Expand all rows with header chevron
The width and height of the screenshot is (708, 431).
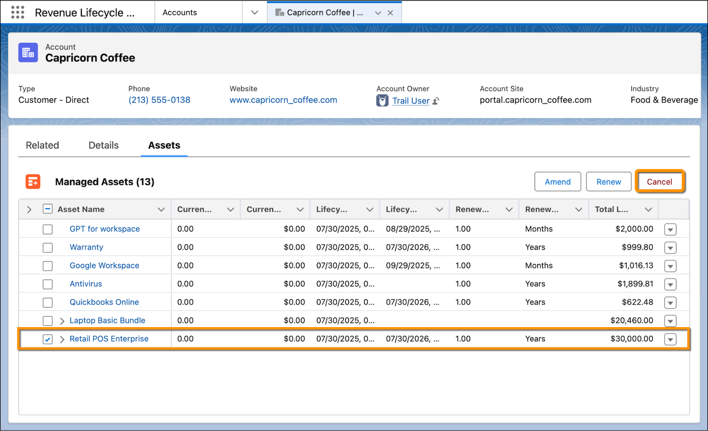29,210
